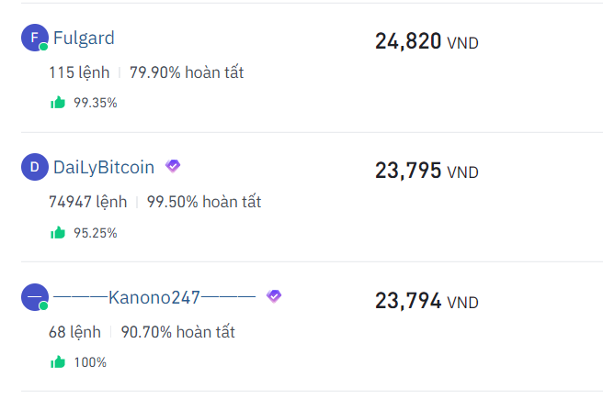Click Kanono247's 68 lệnh order count
Viewport: 603px width, 410px height.
pyautogui.click(x=74, y=332)
